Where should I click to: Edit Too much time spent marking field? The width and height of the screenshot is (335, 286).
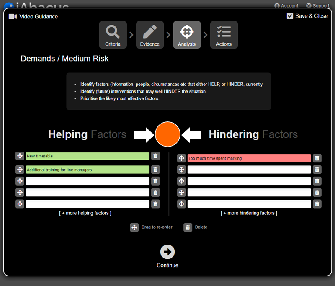[x=249, y=158]
